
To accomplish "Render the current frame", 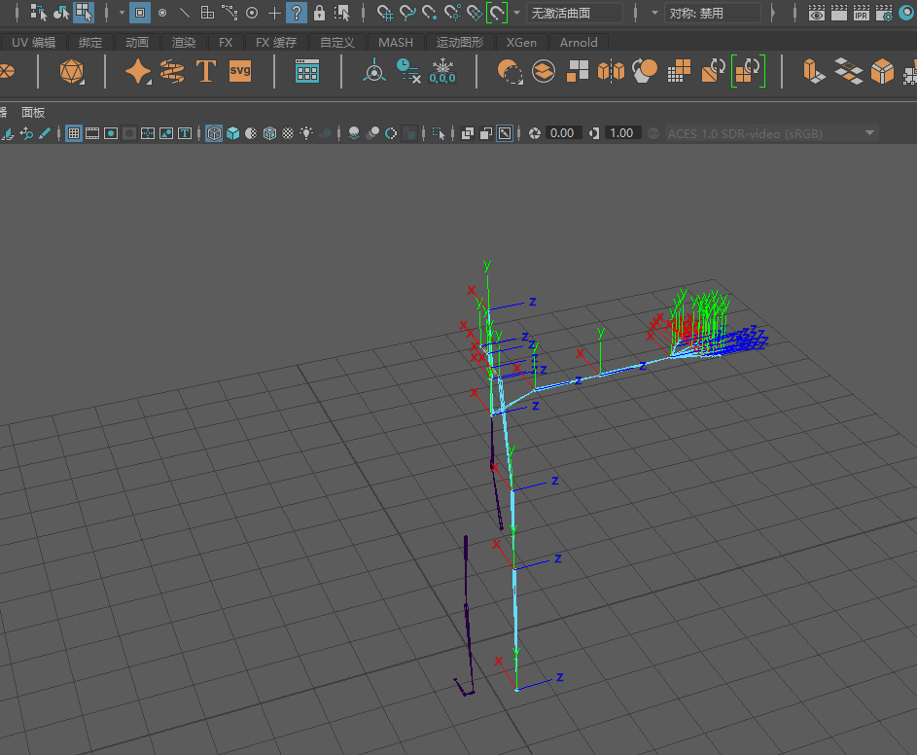I will click(838, 13).
